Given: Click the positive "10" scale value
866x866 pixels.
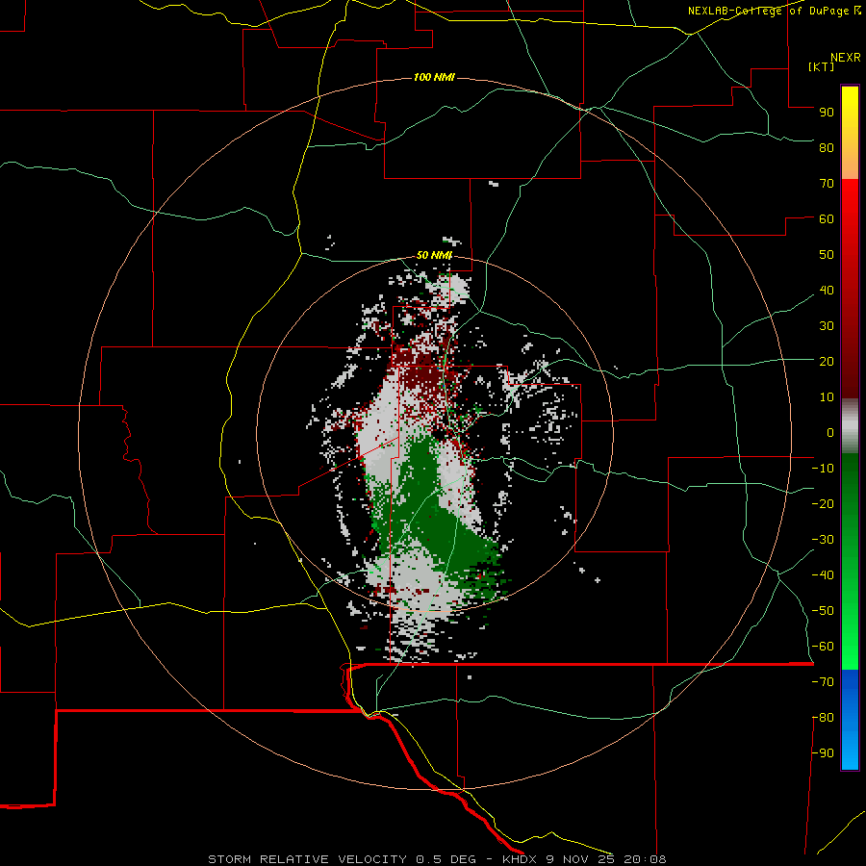Looking at the screenshot, I should 827,397.
